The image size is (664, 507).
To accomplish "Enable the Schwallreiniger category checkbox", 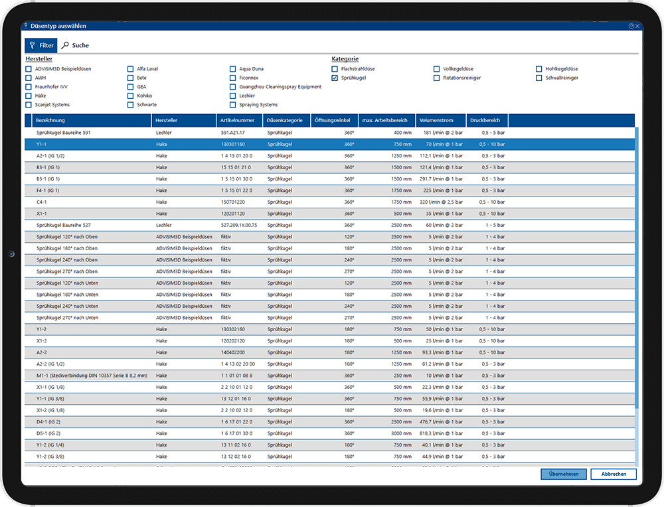I will (539, 78).
